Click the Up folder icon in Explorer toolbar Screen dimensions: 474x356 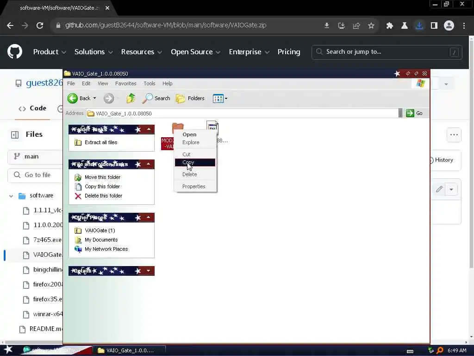pyautogui.click(x=131, y=98)
